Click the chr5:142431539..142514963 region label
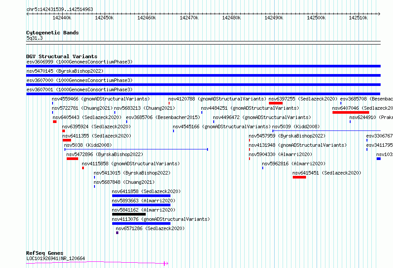The image size is (393, 268). click(60, 10)
